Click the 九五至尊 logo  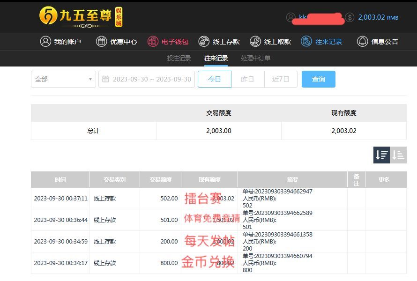(x=81, y=17)
